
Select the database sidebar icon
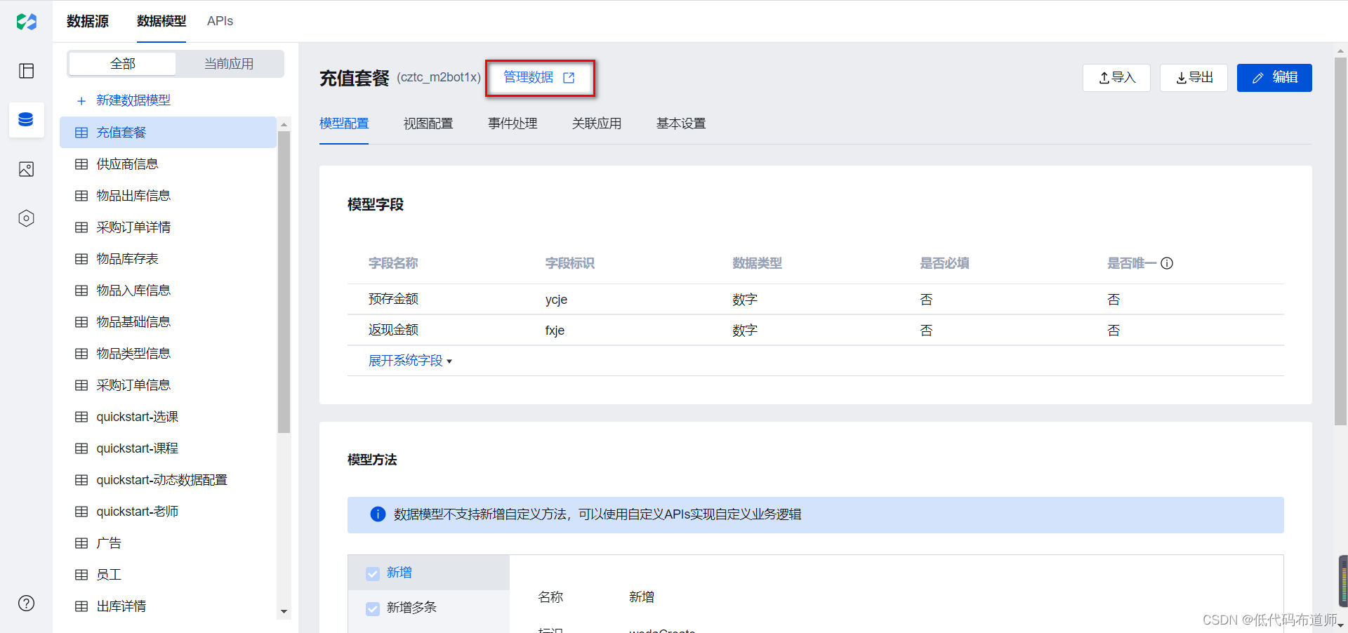pos(26,119)
